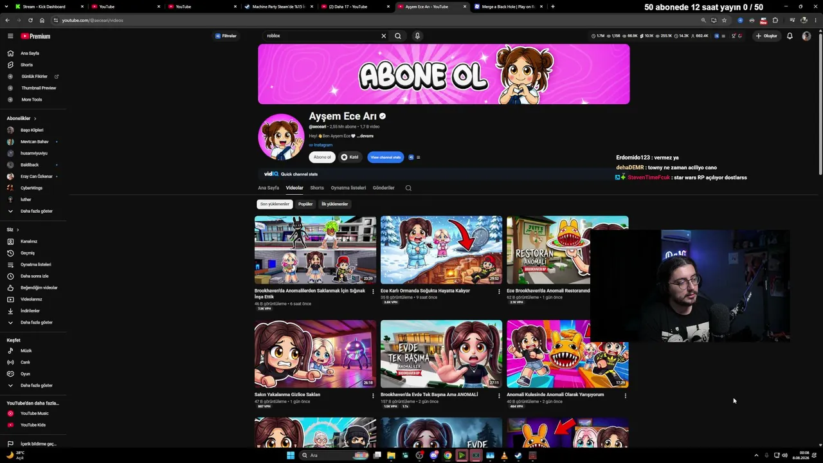Switch to the channel's Shorts tab
The height and width of the screenshot is (463, 823).
317,188
